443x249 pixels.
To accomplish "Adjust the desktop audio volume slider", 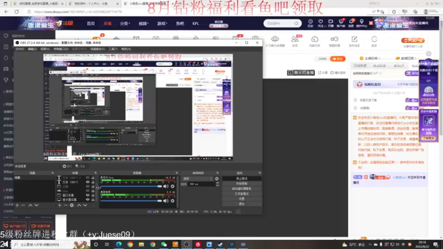I will tap(131, 201).
